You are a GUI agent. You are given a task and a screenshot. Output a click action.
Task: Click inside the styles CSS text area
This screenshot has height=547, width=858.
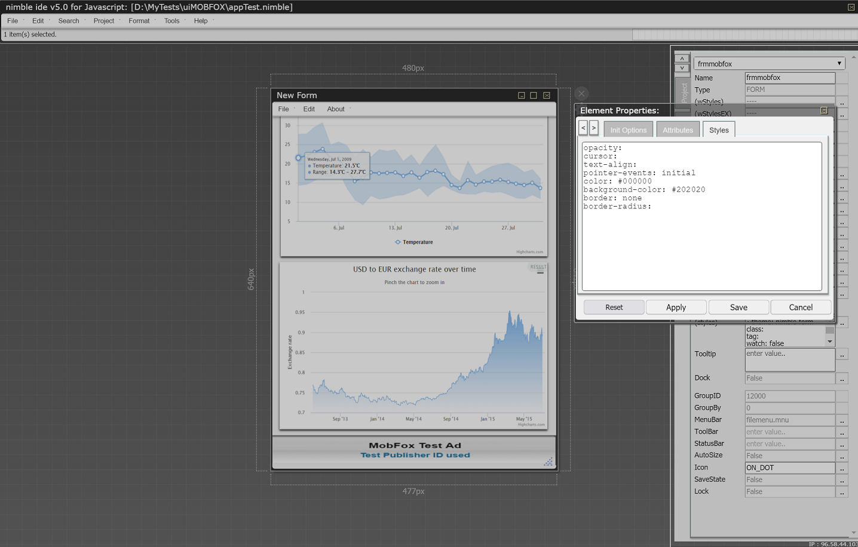702,216
